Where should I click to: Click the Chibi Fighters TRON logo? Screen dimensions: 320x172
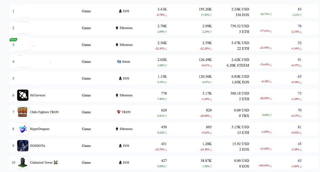pyautogui.click(x=23, y=112)
